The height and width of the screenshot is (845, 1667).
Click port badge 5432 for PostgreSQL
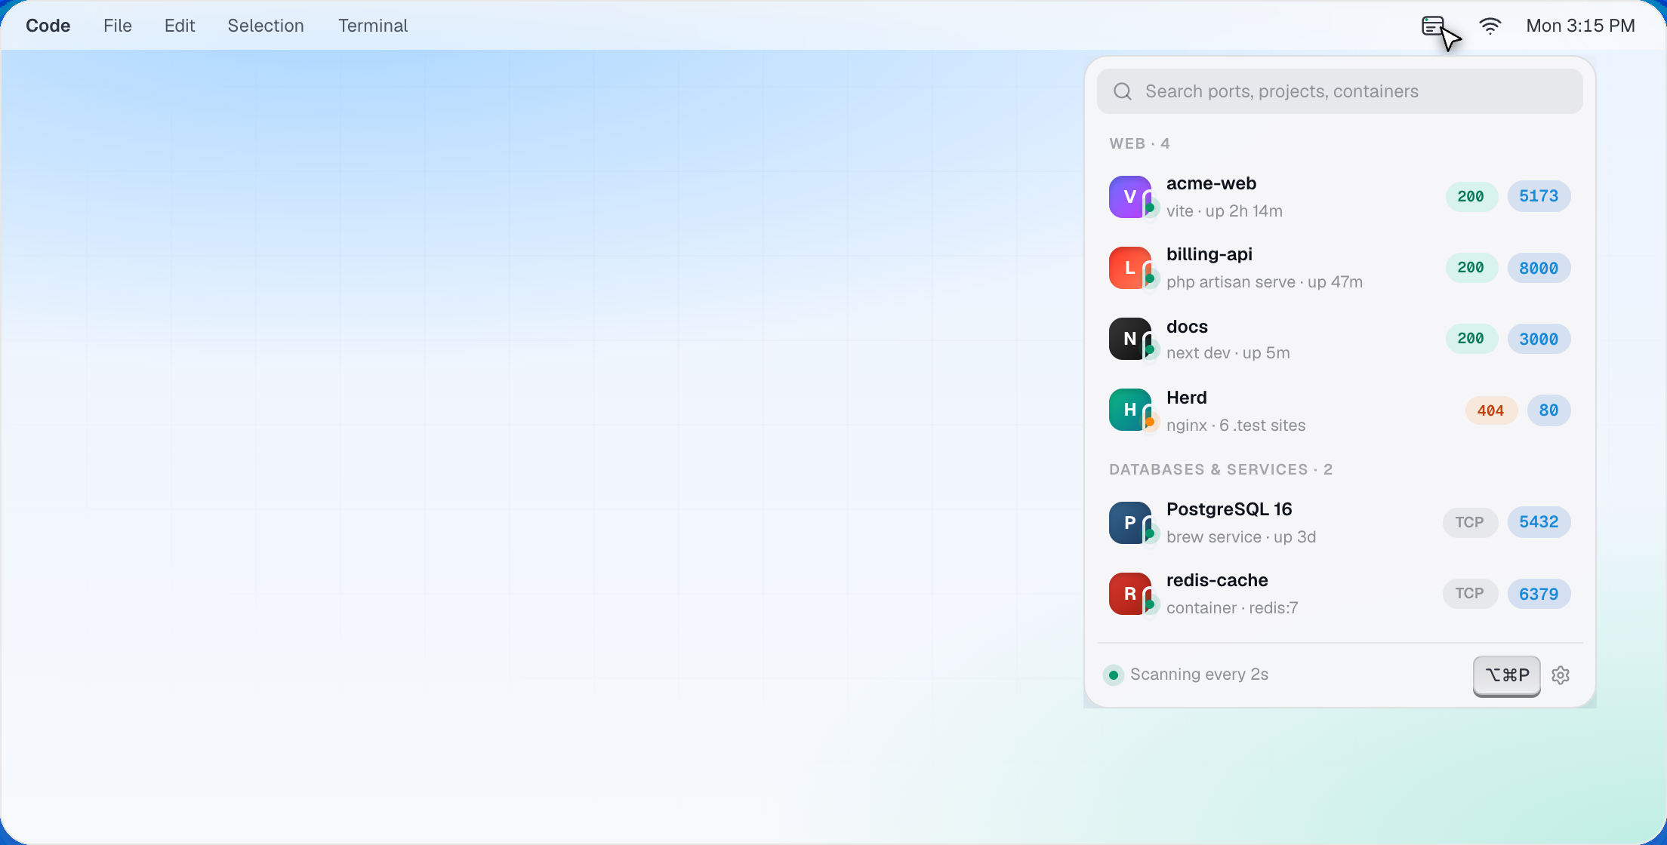click(1539, 522)
